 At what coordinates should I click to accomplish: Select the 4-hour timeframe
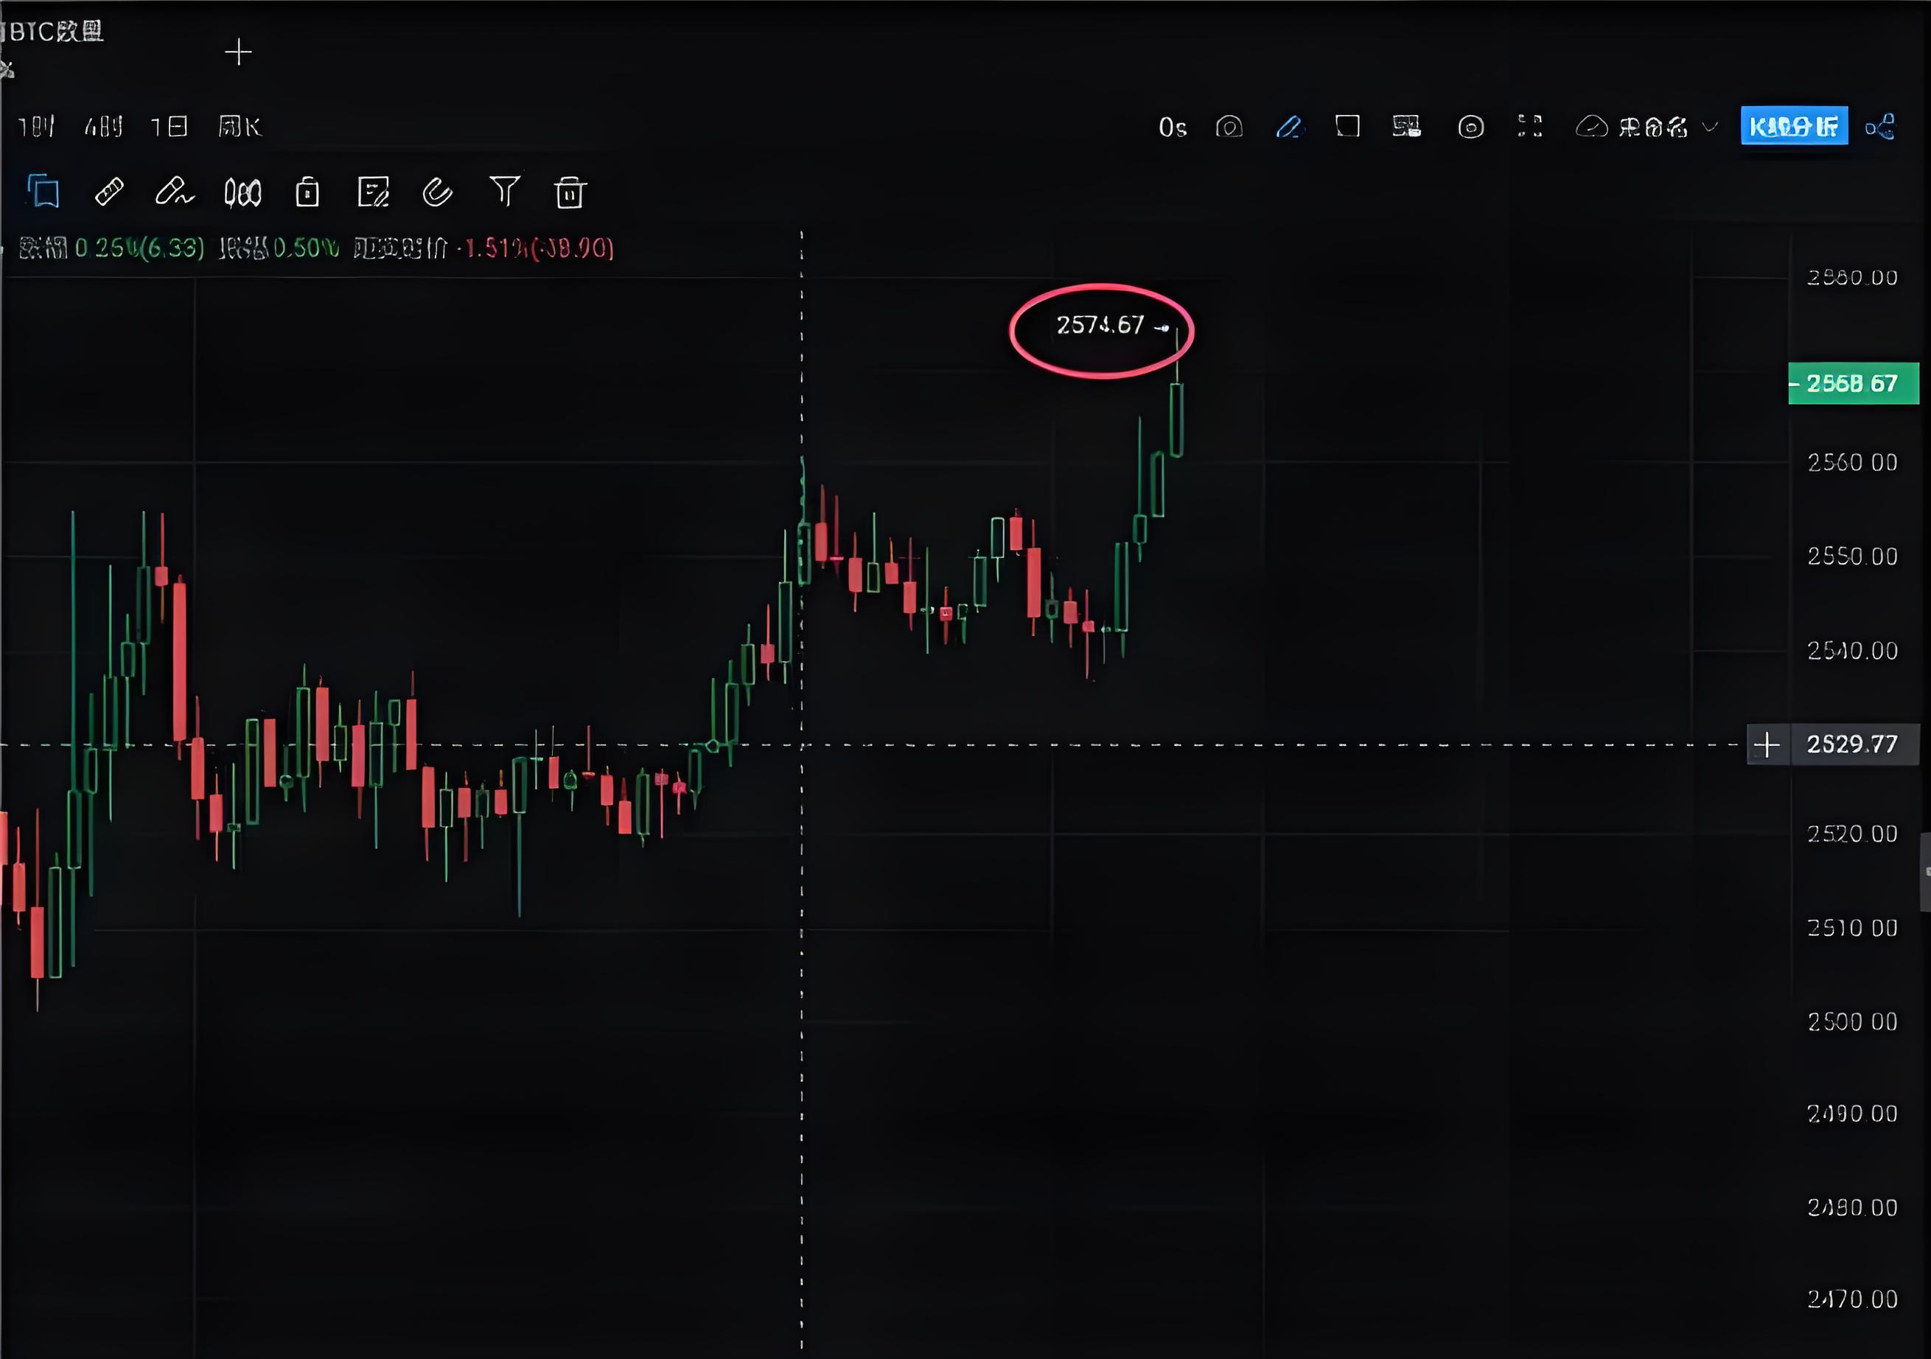tap(103, 127)
